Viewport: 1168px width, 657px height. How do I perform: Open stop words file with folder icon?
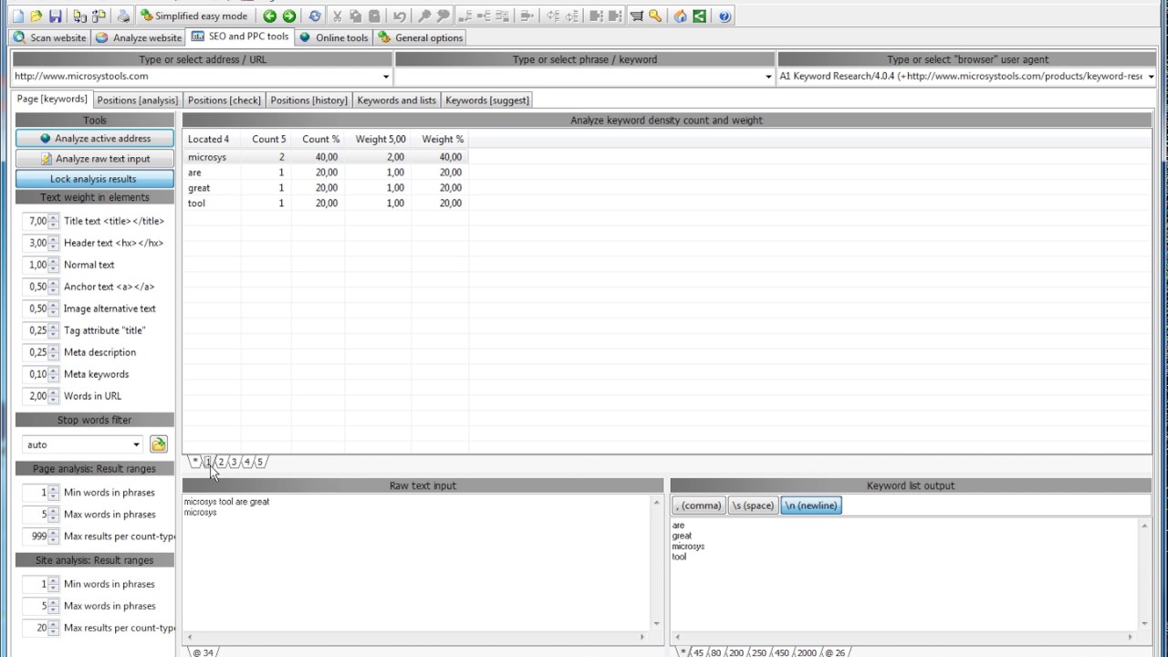point(159,444)
